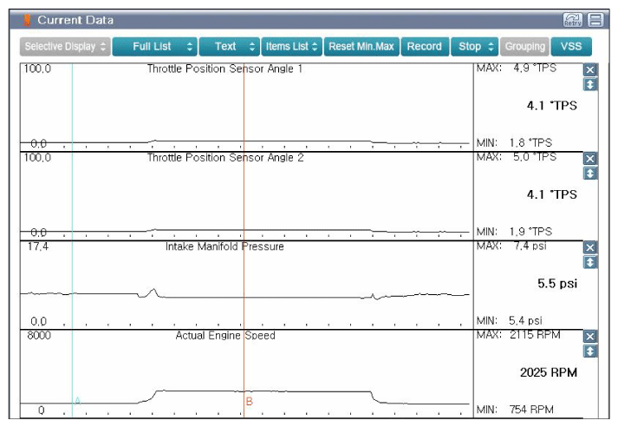
Task: Click MIN 5.4 psi reading
Action: pos(509,320)
